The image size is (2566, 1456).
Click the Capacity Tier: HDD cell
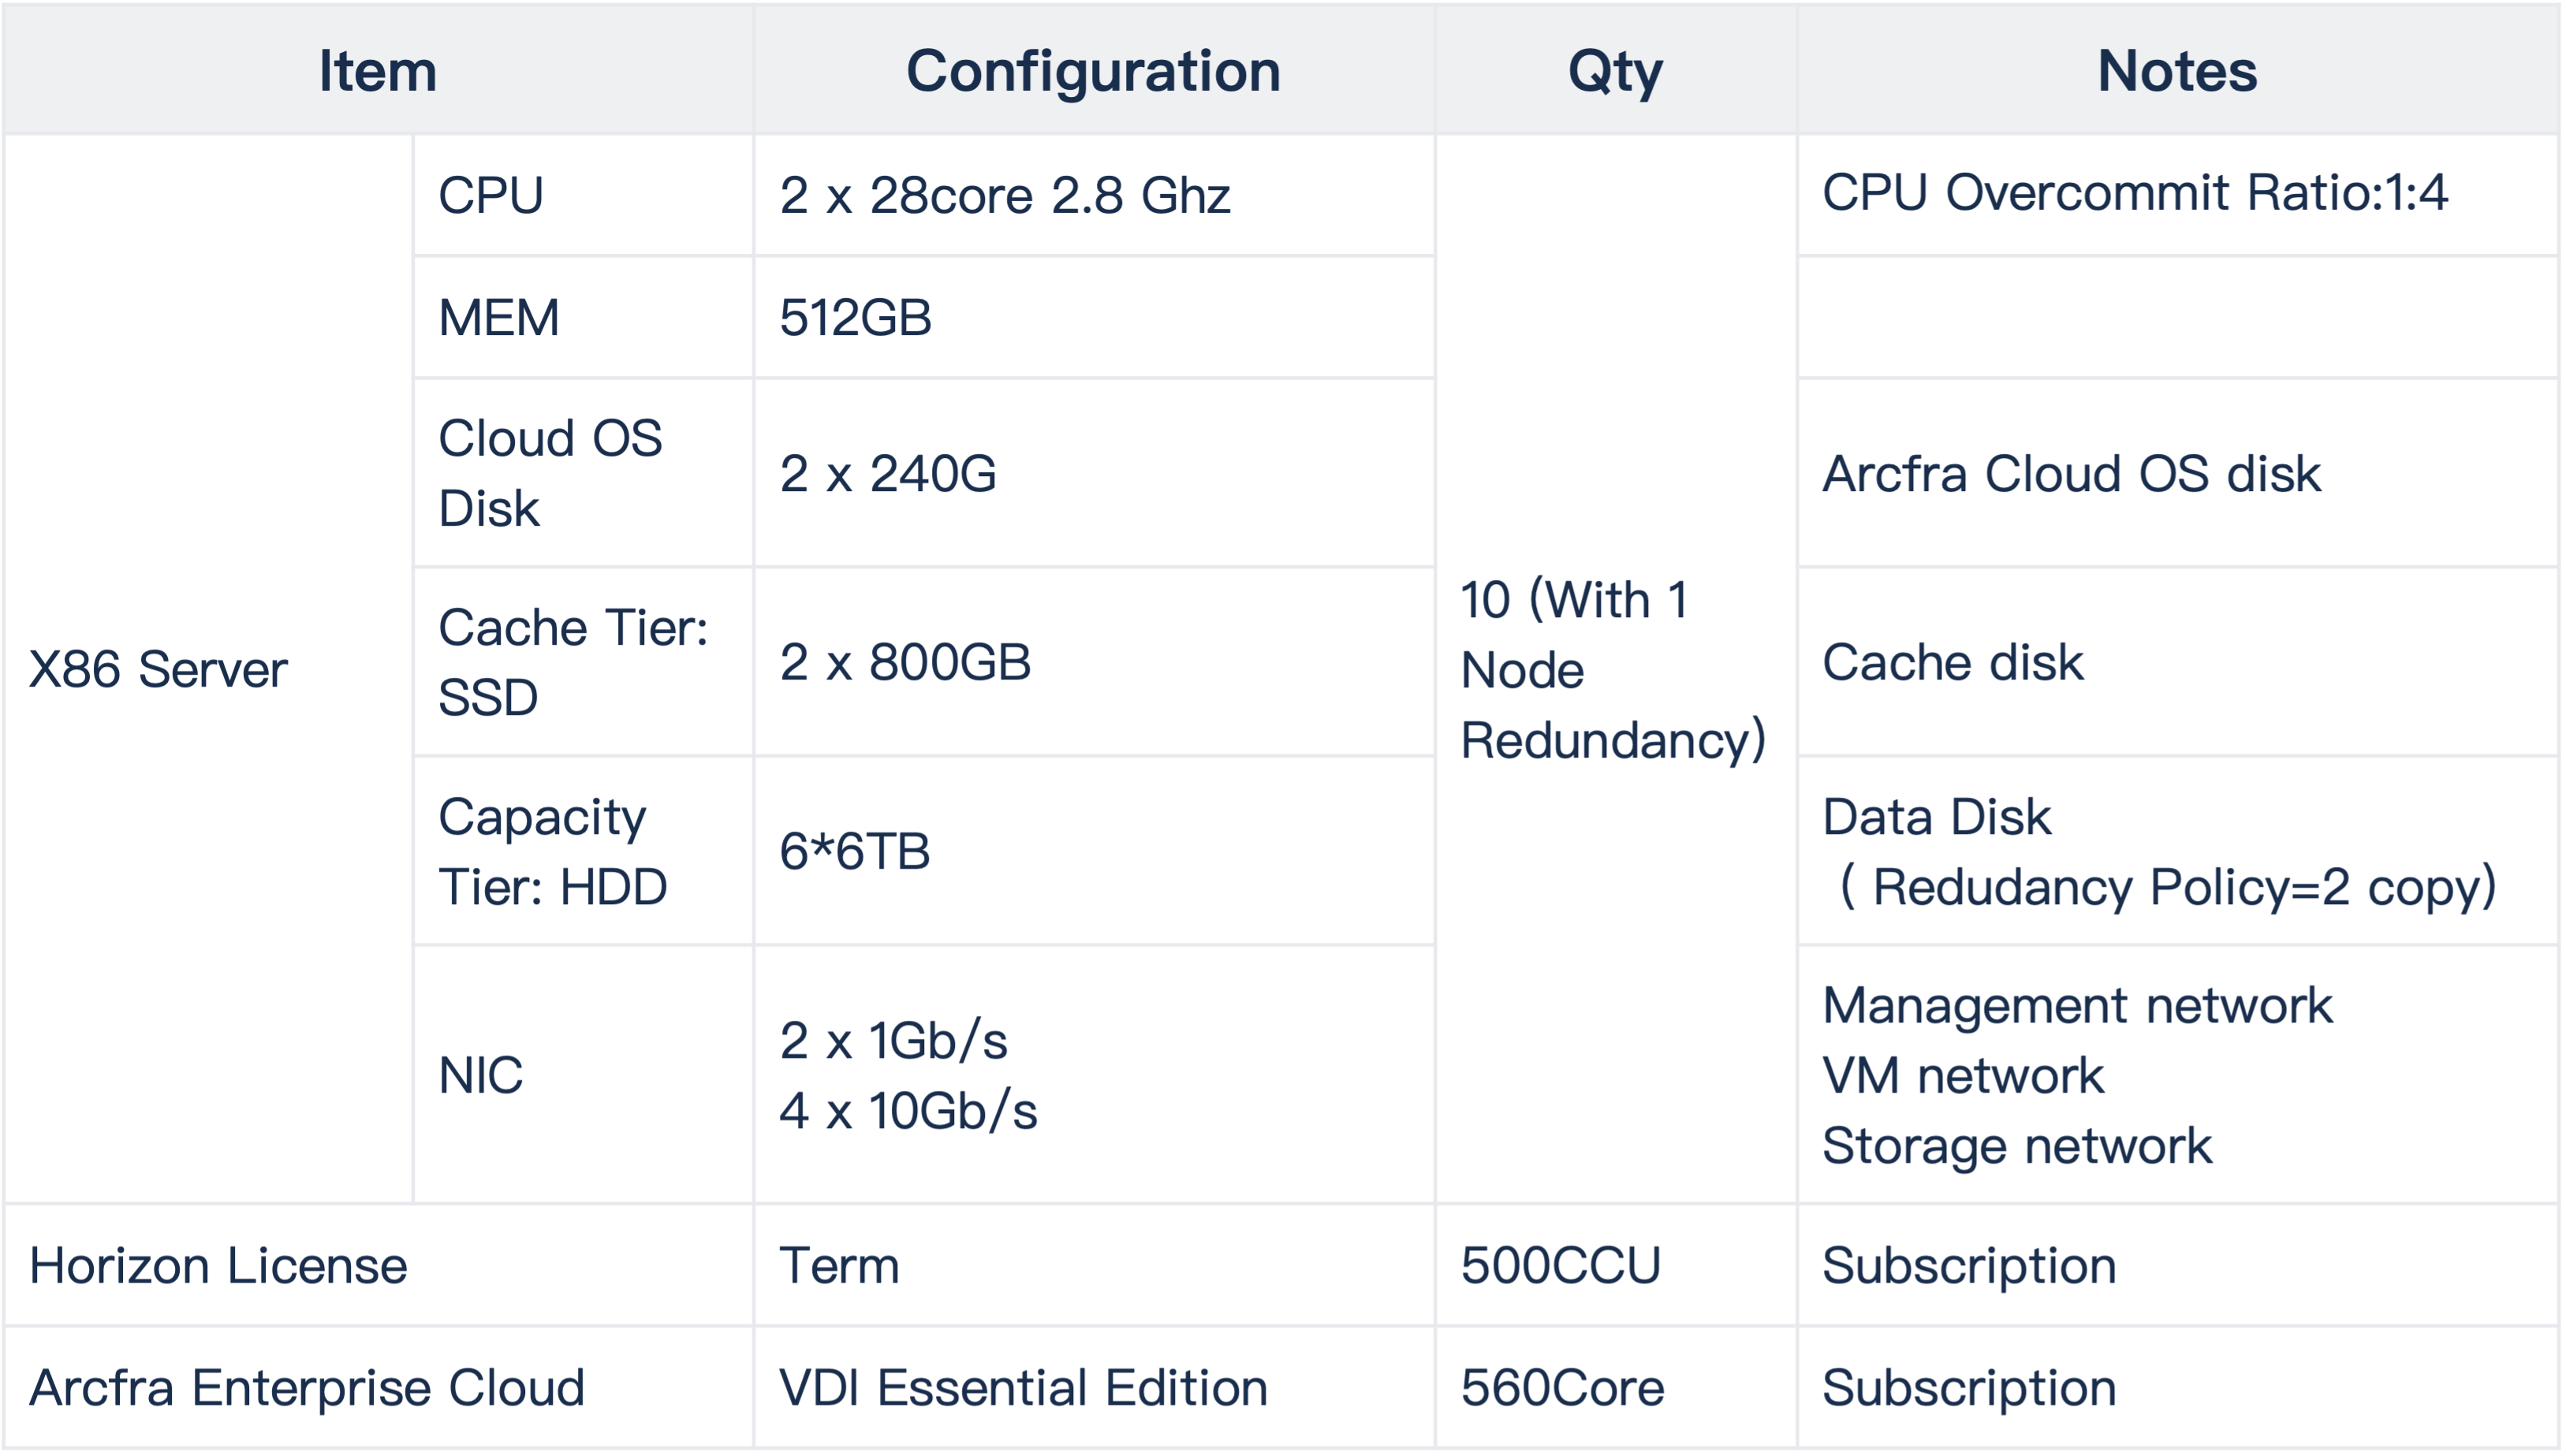point(583,851)
